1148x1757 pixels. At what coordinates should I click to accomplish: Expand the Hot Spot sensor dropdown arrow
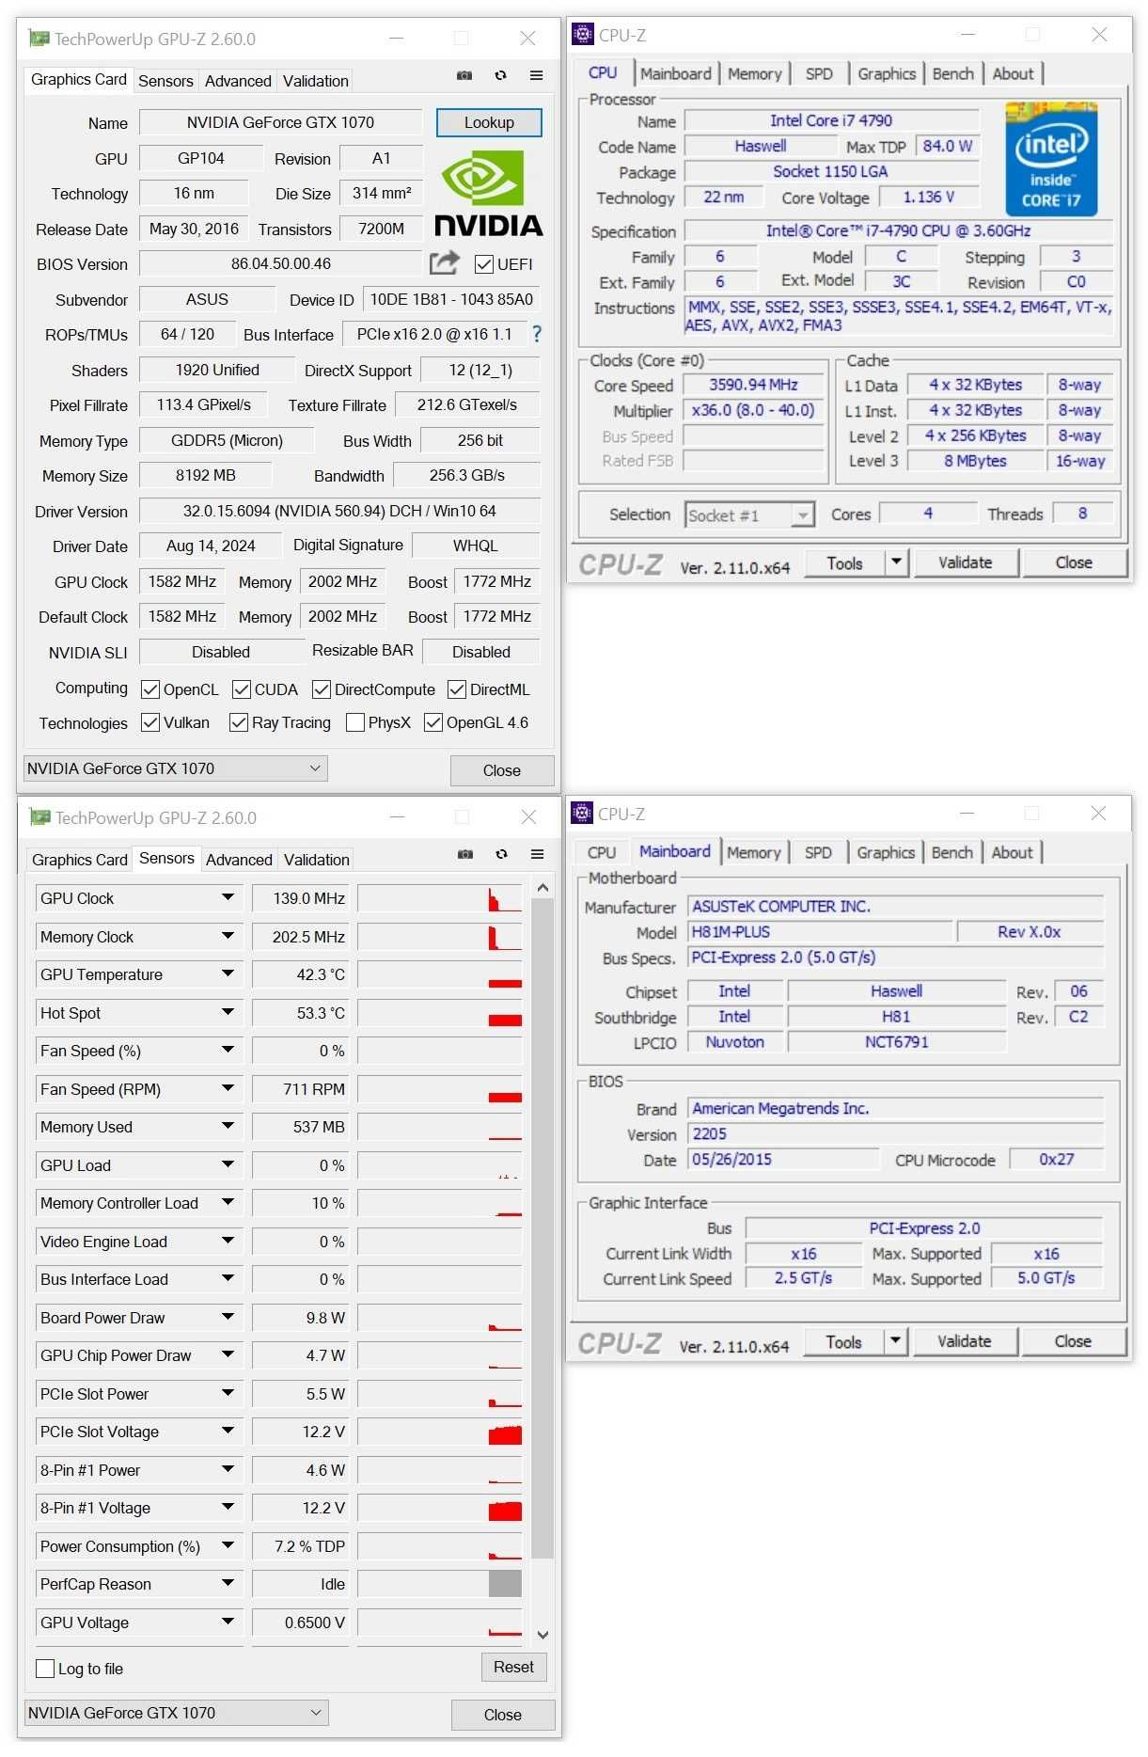228,1012
